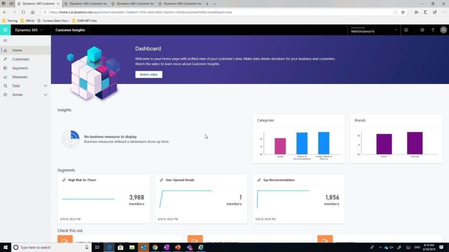This screenshot has width=449, height=252.
Task: Click the Customer Insights header link
Action: [70, 30]
